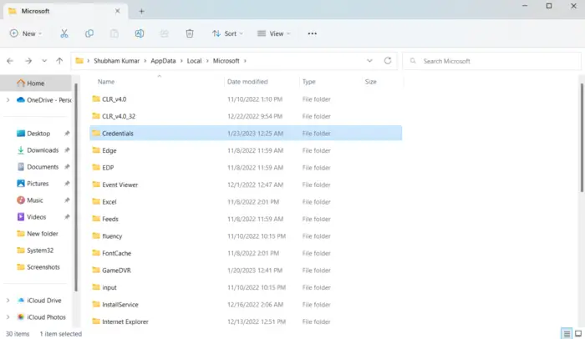Screen dimensions: 585x339
Task: Click the Paste clipboard icon
Action: (114, 33)
